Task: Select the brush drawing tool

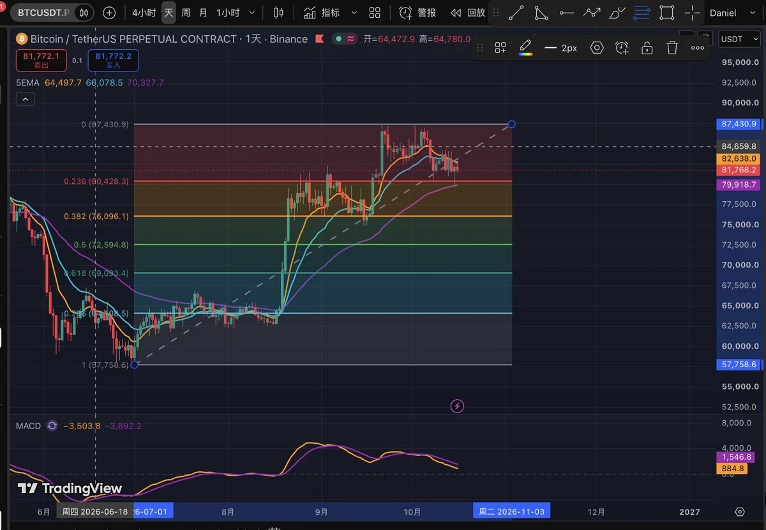Action: click(617, 13)
